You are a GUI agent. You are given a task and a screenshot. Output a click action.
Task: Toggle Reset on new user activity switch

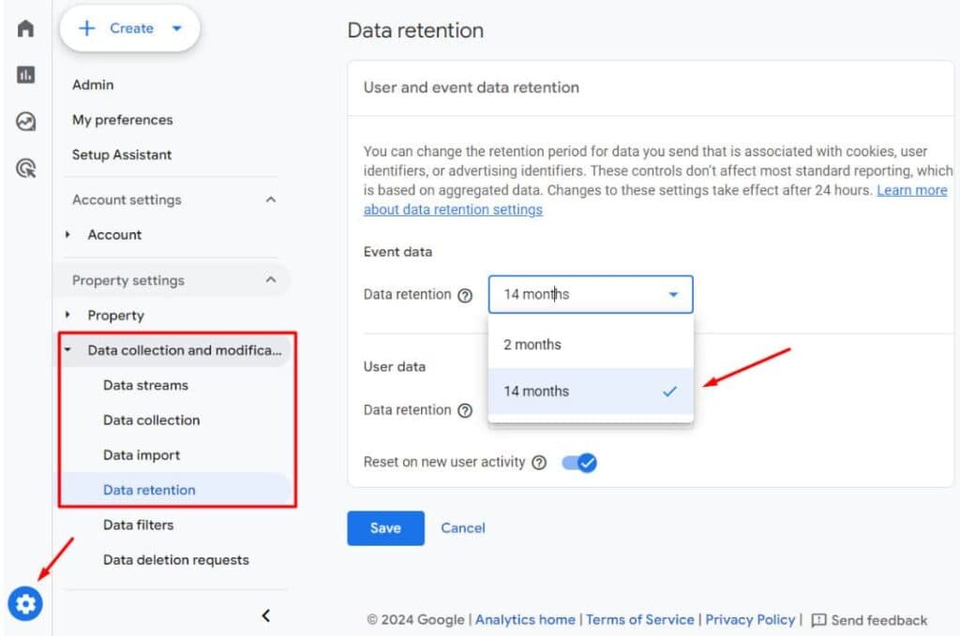tap(579, 463)
